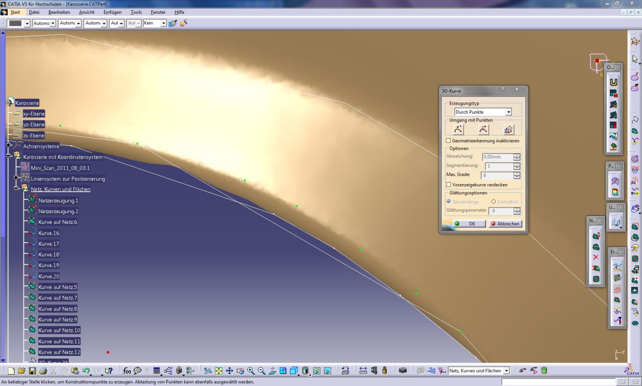The width and height of the screenshot is (642, 386).
Task: Open a file with the folder icon
Action: [21, 371]
